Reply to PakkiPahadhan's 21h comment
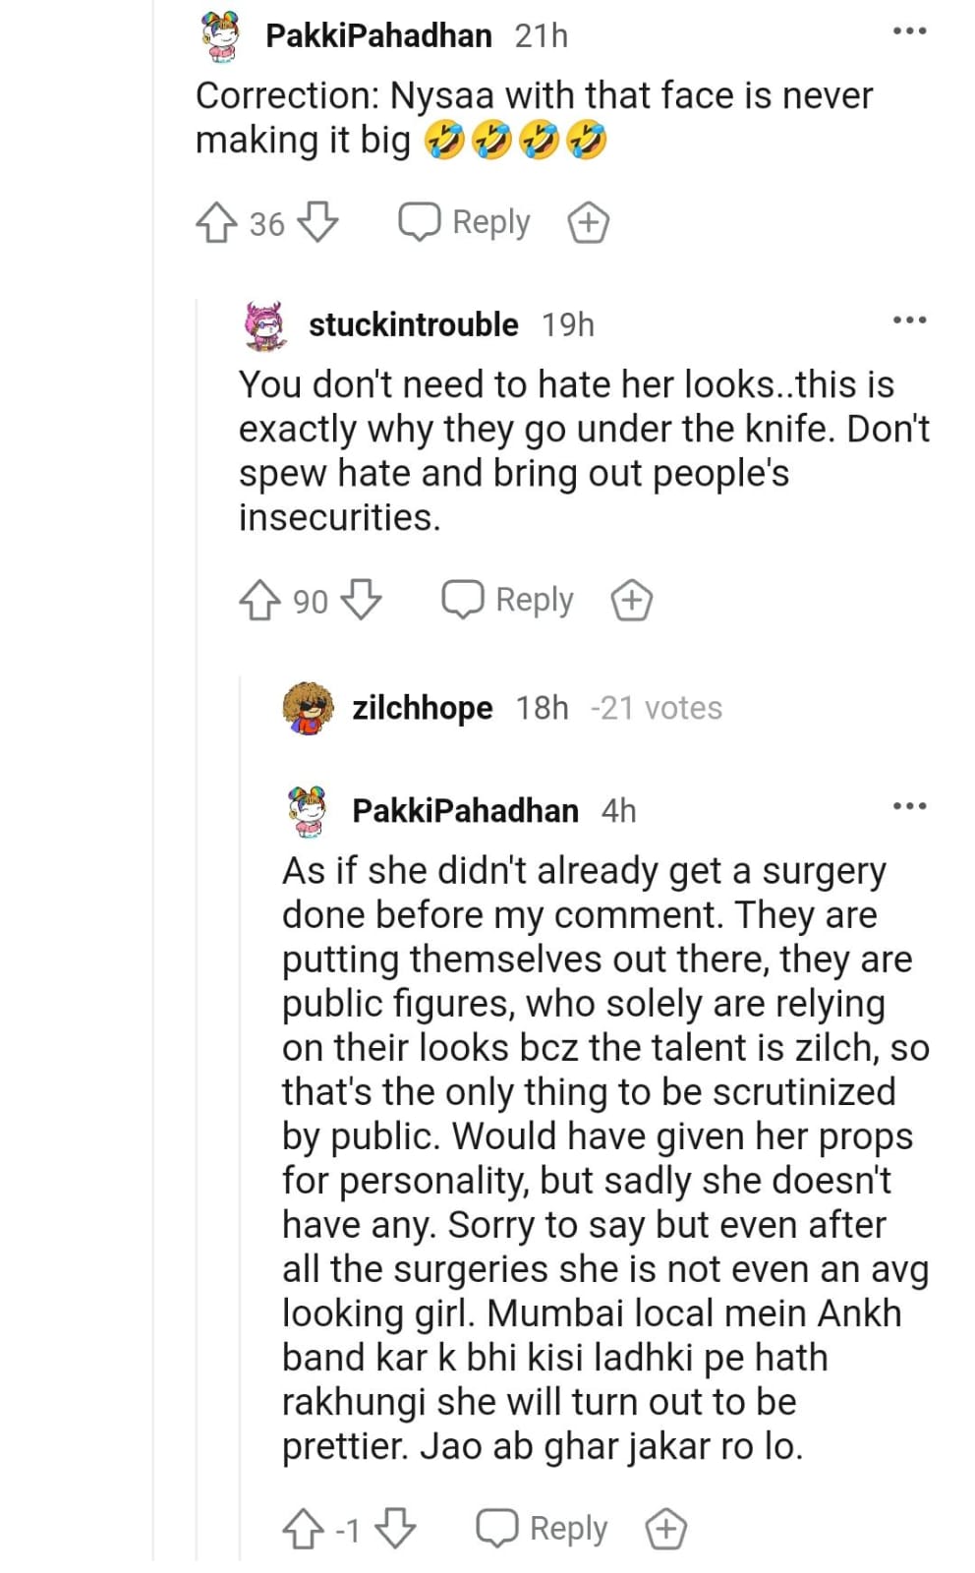Image resolution: width=975 pixels, height=1573 pixels. pos(464,223)
